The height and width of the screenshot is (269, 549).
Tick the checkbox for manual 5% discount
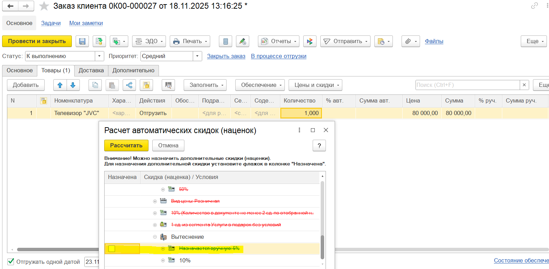(x=112, y=248)
